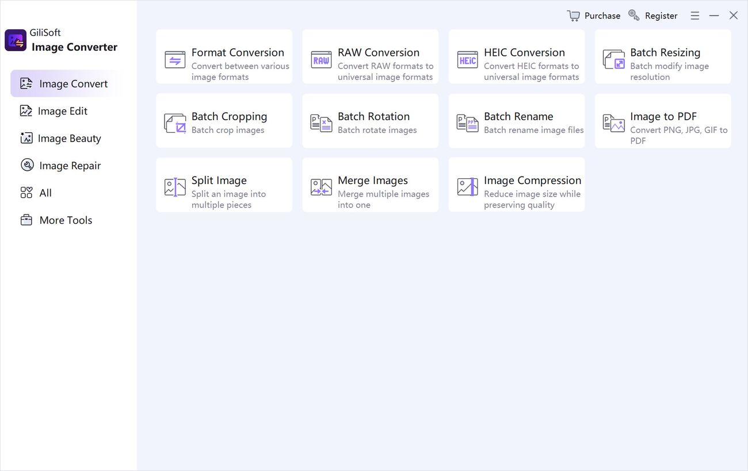The width and height of the screenshot is (748, 471).
Task: Open HEIC Conversion by its title
Action: tap(524, 52)
